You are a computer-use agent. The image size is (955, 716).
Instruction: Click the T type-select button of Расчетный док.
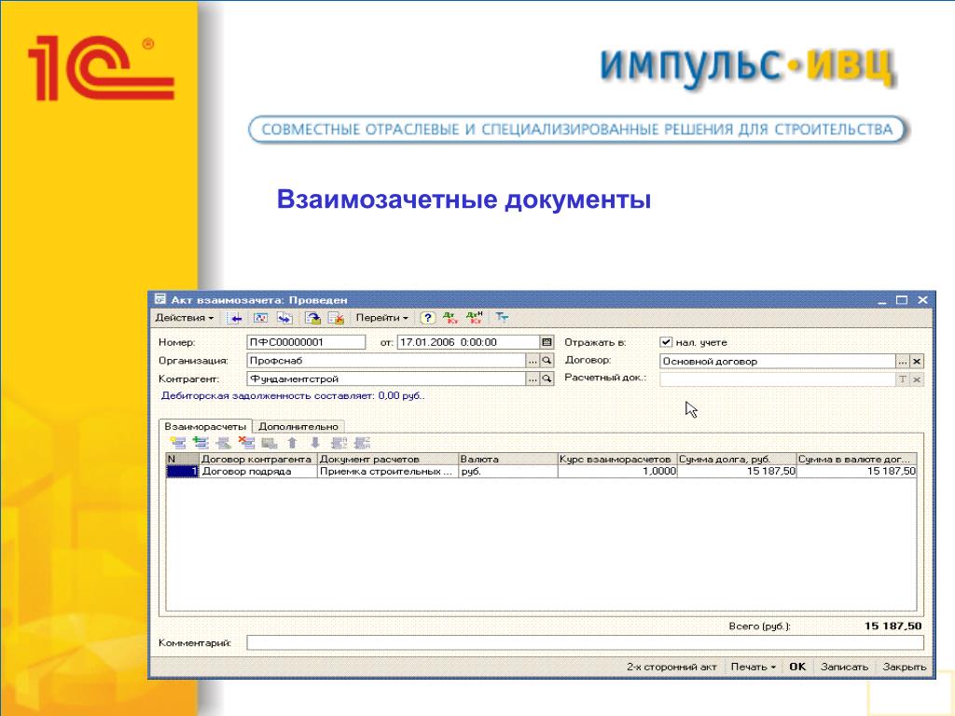coord(903,379)
